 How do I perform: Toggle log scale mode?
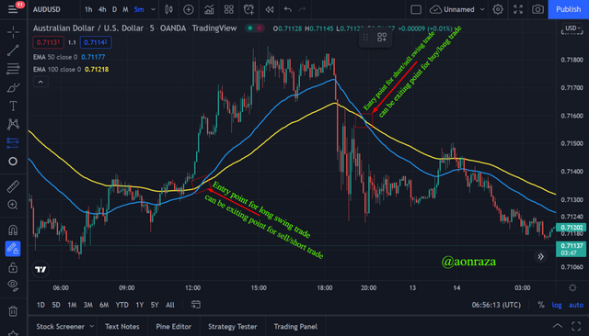[x=557, y=305]
